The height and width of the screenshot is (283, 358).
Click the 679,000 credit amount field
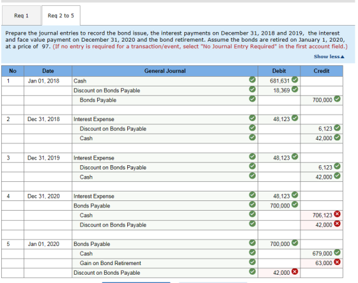(322, 254)
